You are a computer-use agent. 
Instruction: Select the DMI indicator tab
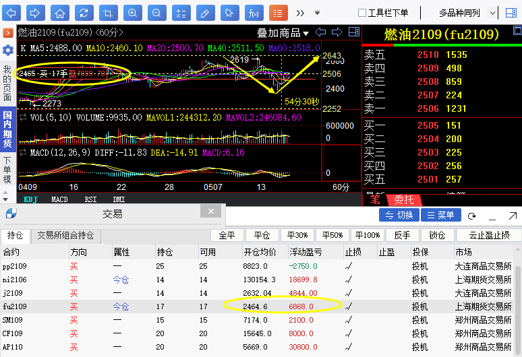coord(119,199)
